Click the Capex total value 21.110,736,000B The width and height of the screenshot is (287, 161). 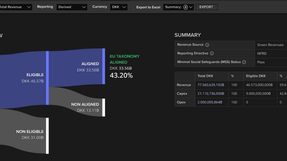coord(211,94)
